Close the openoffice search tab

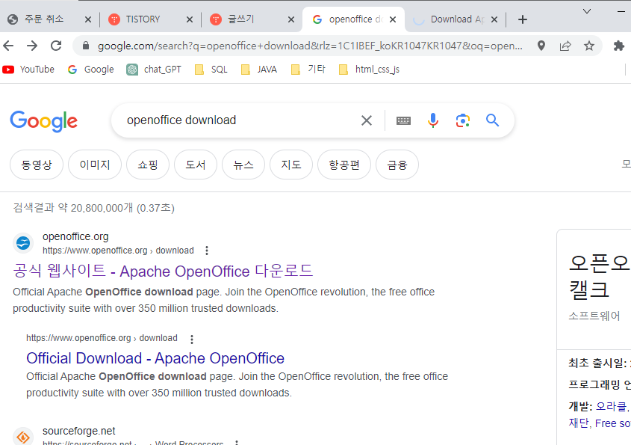(x=394, y=19)
